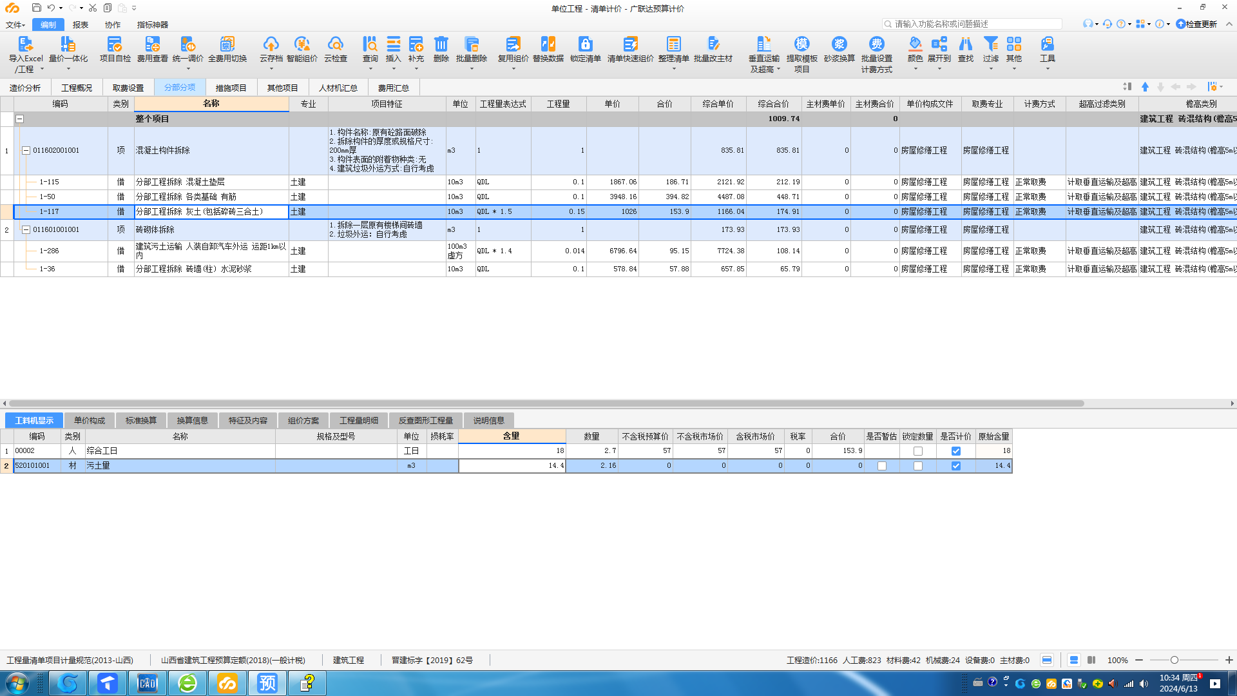Click 替换数据 replace data icon
Screen dimensions: 1237x696
click(x=548, y=44)
